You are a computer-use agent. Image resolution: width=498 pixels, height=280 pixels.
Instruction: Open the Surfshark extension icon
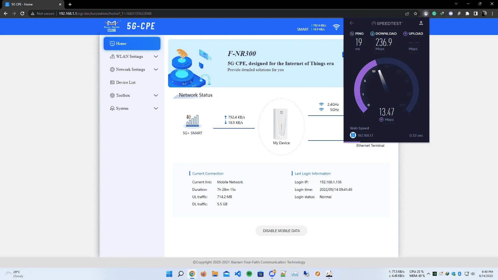click(x=459, y=13)
